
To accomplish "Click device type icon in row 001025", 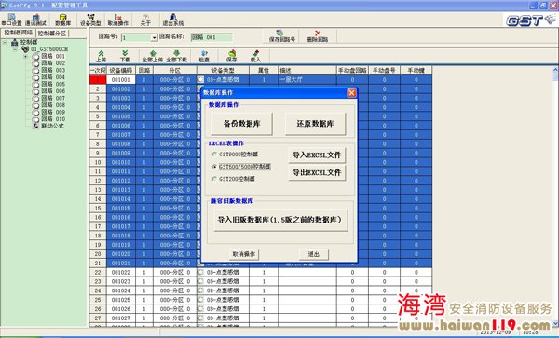I will click(x=200, y=300).
